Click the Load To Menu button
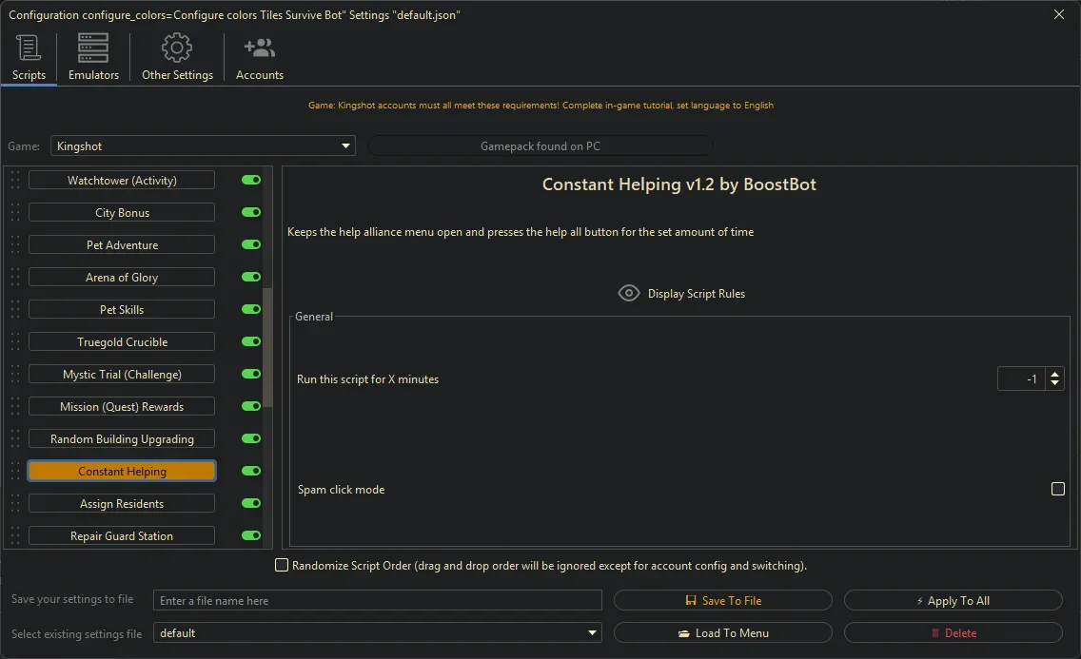The width and height of the screenshot is (1081, 659). click(722, 632)
